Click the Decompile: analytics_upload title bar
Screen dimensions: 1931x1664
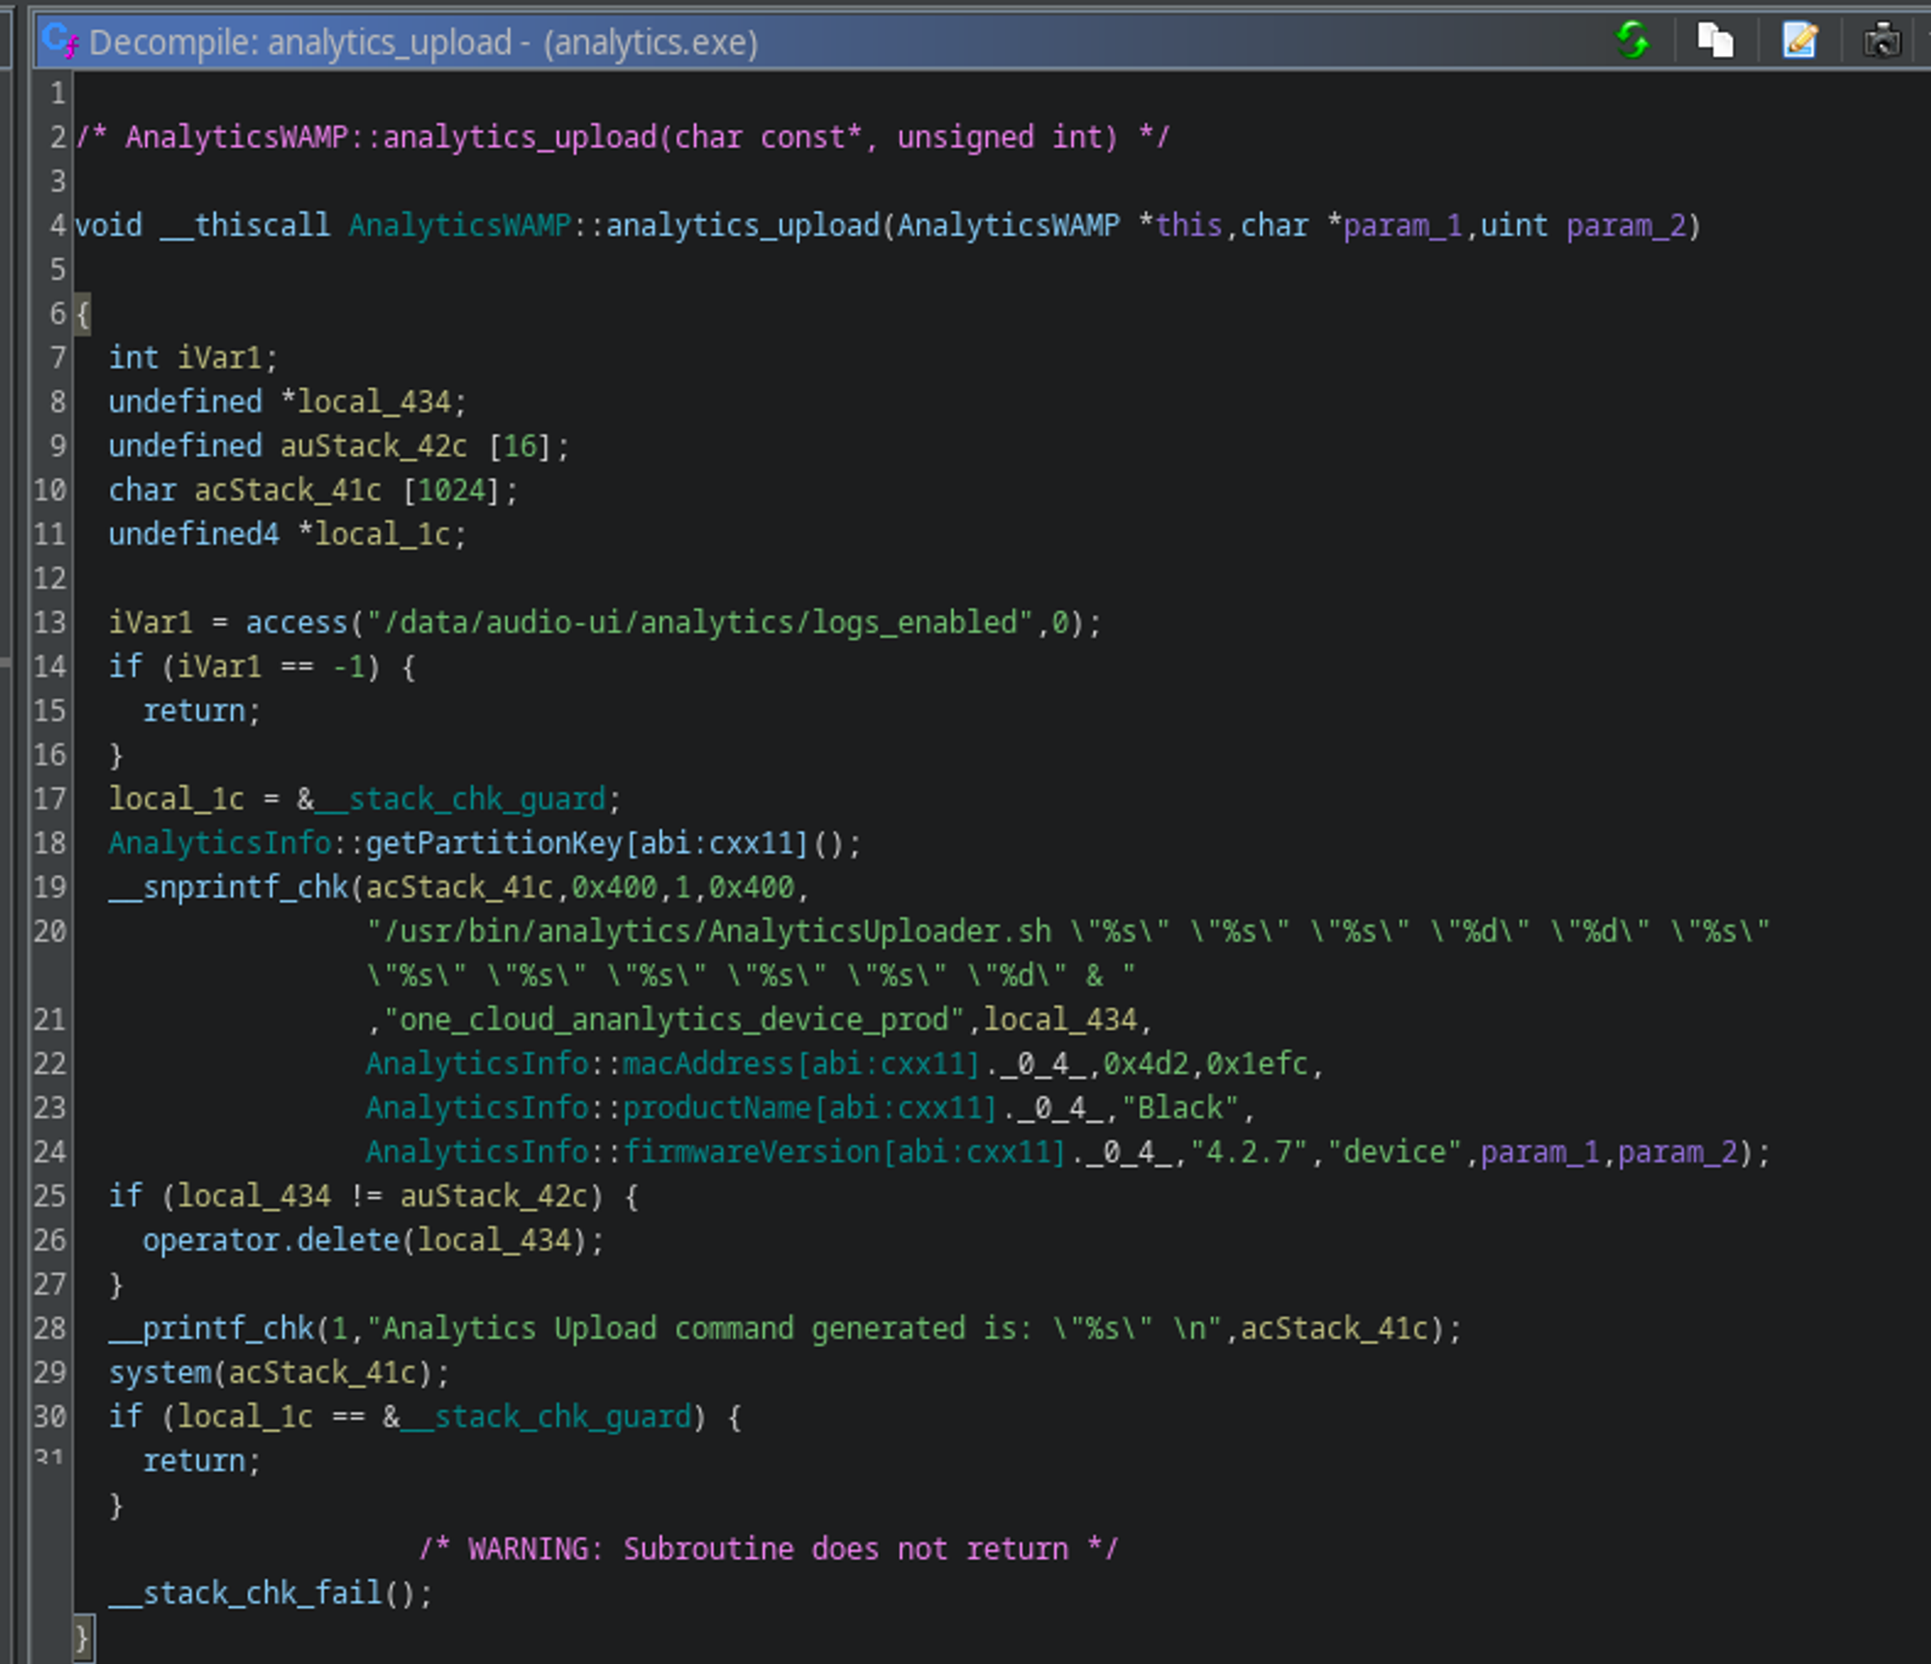(423, 42)
